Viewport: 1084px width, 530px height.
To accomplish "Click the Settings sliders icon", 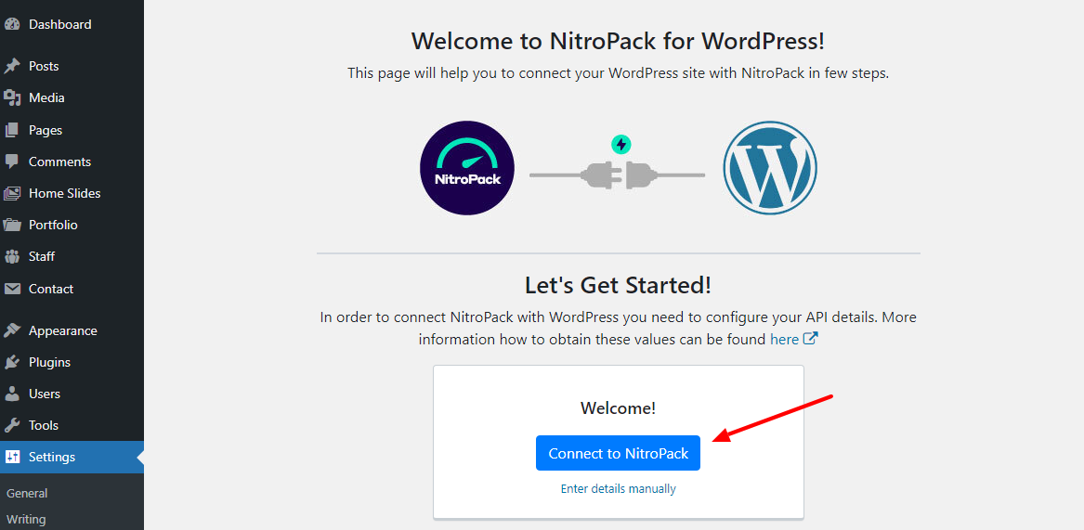I will click(x=12, y=457).
